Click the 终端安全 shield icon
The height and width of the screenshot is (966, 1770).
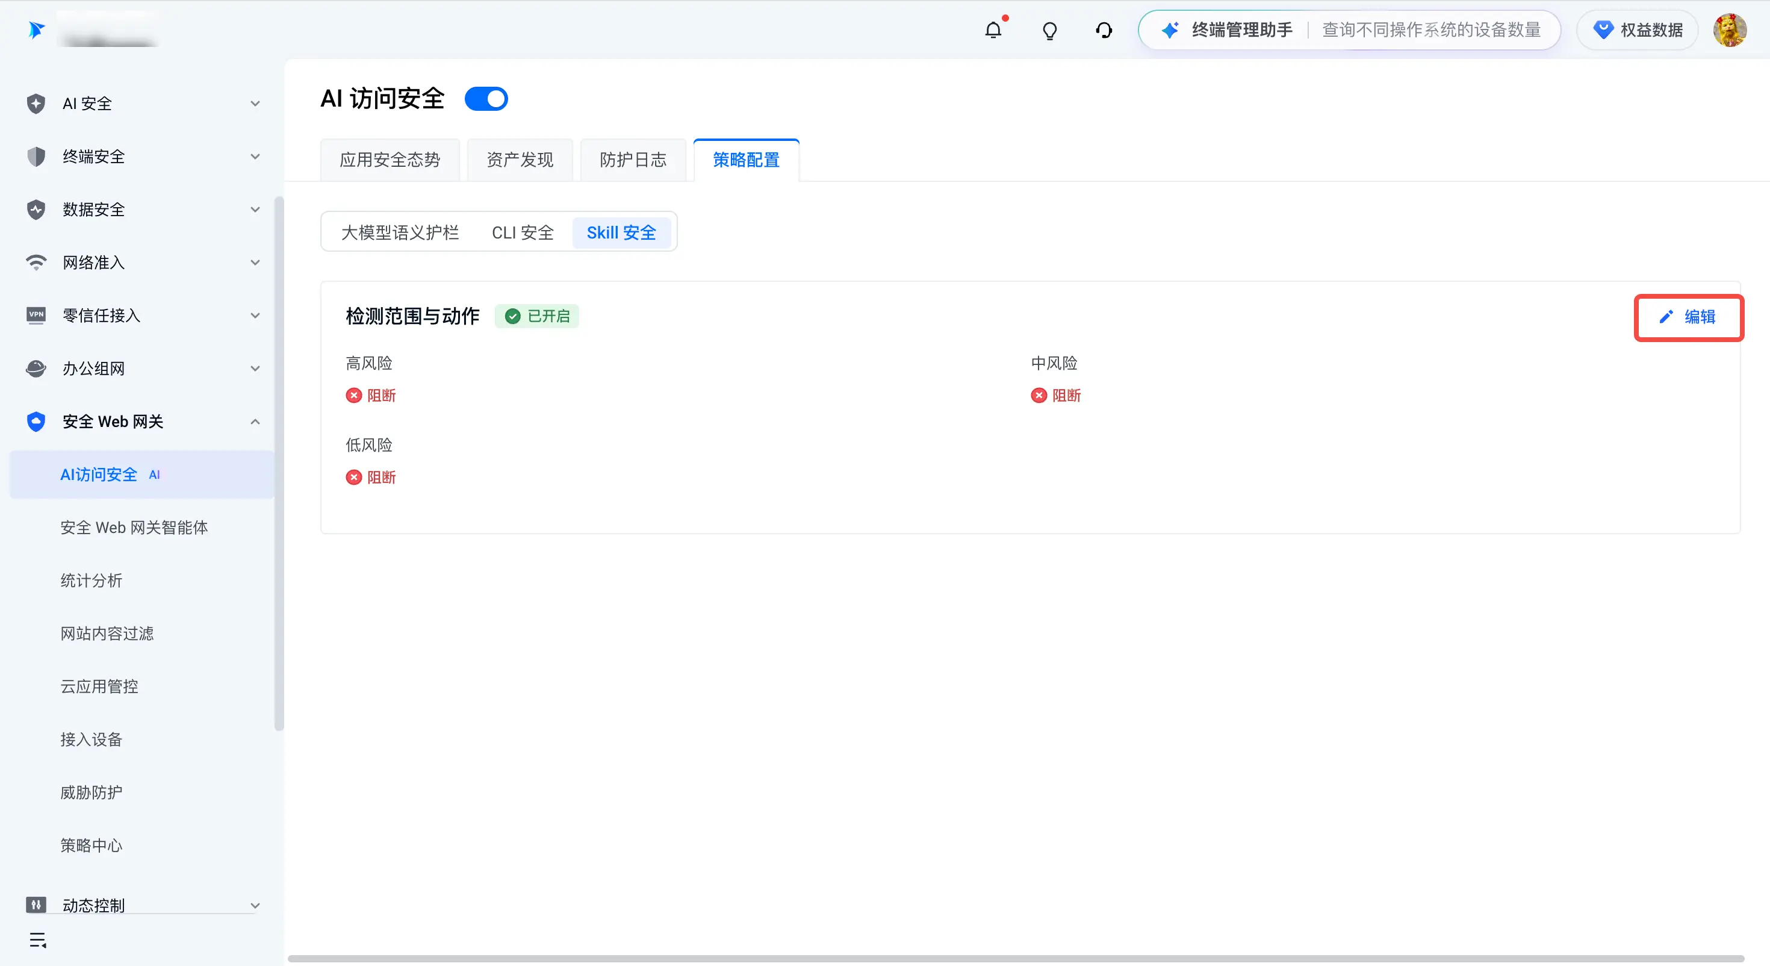click(36, 156)
